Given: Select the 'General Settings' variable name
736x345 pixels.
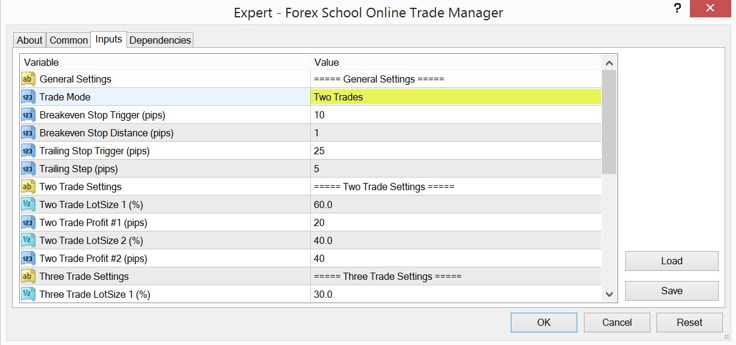Looking at the screenshot, I should 75,79.
